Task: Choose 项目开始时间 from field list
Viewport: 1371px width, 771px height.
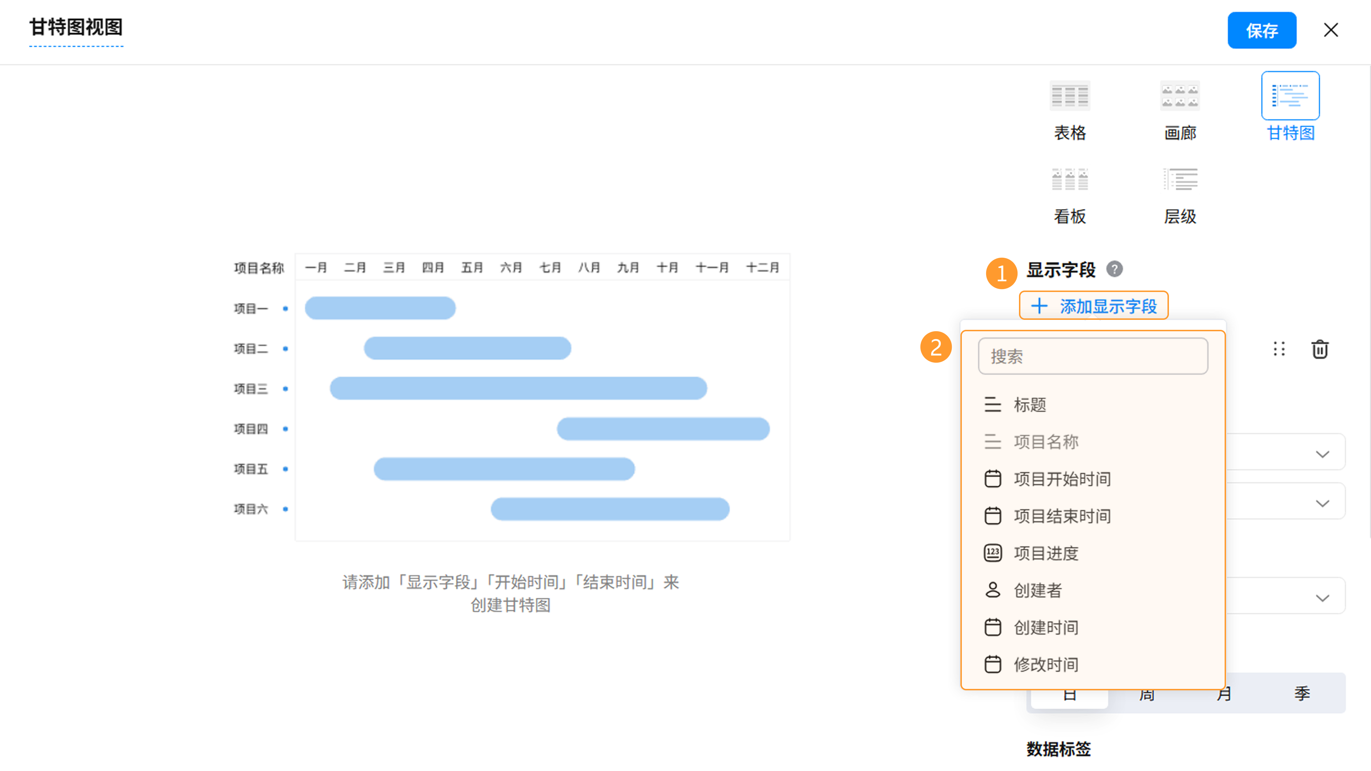Action: click(1062, 479)
